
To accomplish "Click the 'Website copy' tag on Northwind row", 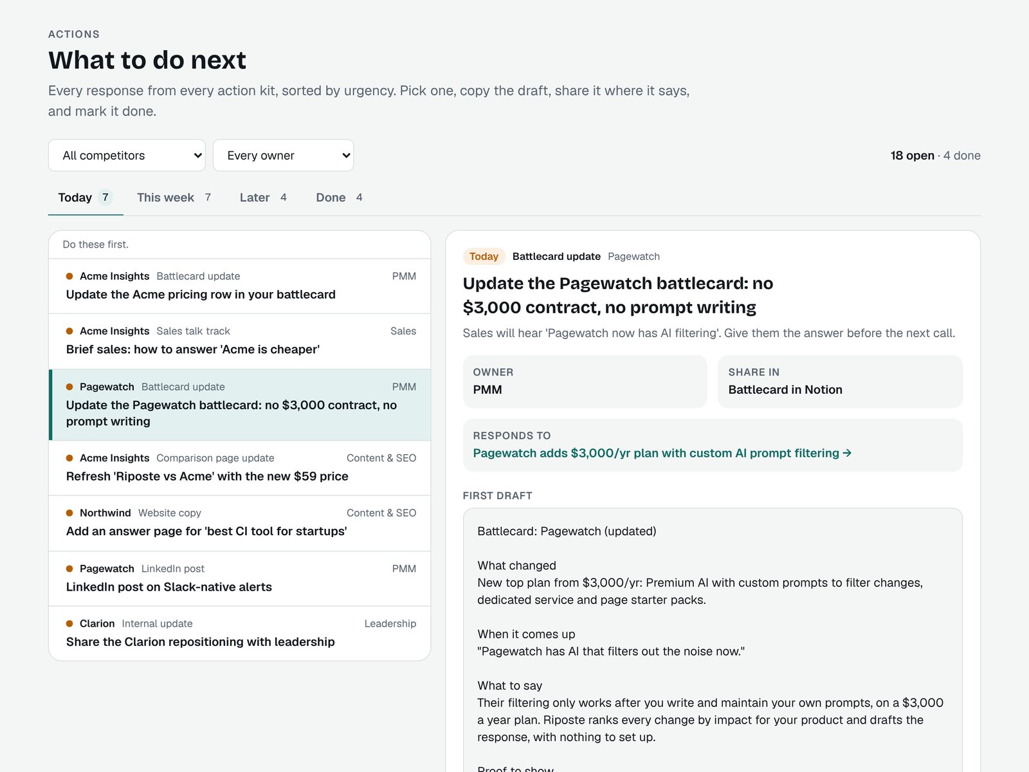I will [169, 513].
